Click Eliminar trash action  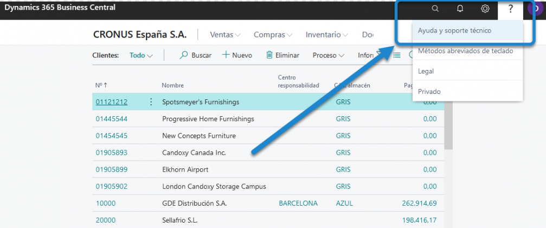(x=282, y=55)
